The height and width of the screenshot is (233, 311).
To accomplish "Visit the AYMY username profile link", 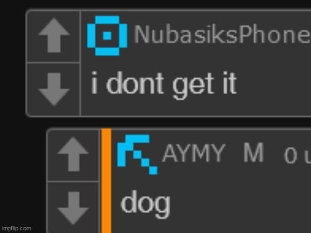I will tap(194, 153).
